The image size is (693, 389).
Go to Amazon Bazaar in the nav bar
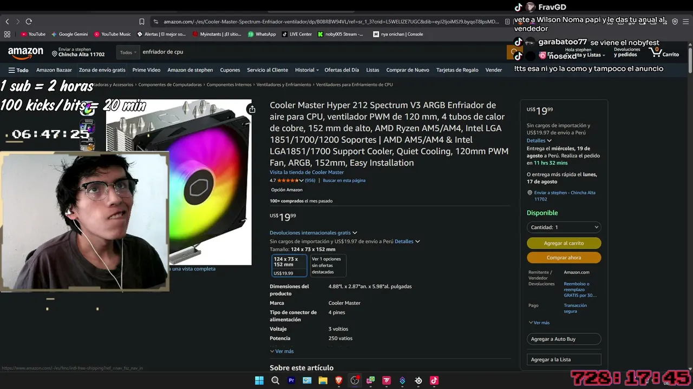(x=54, y=70)
